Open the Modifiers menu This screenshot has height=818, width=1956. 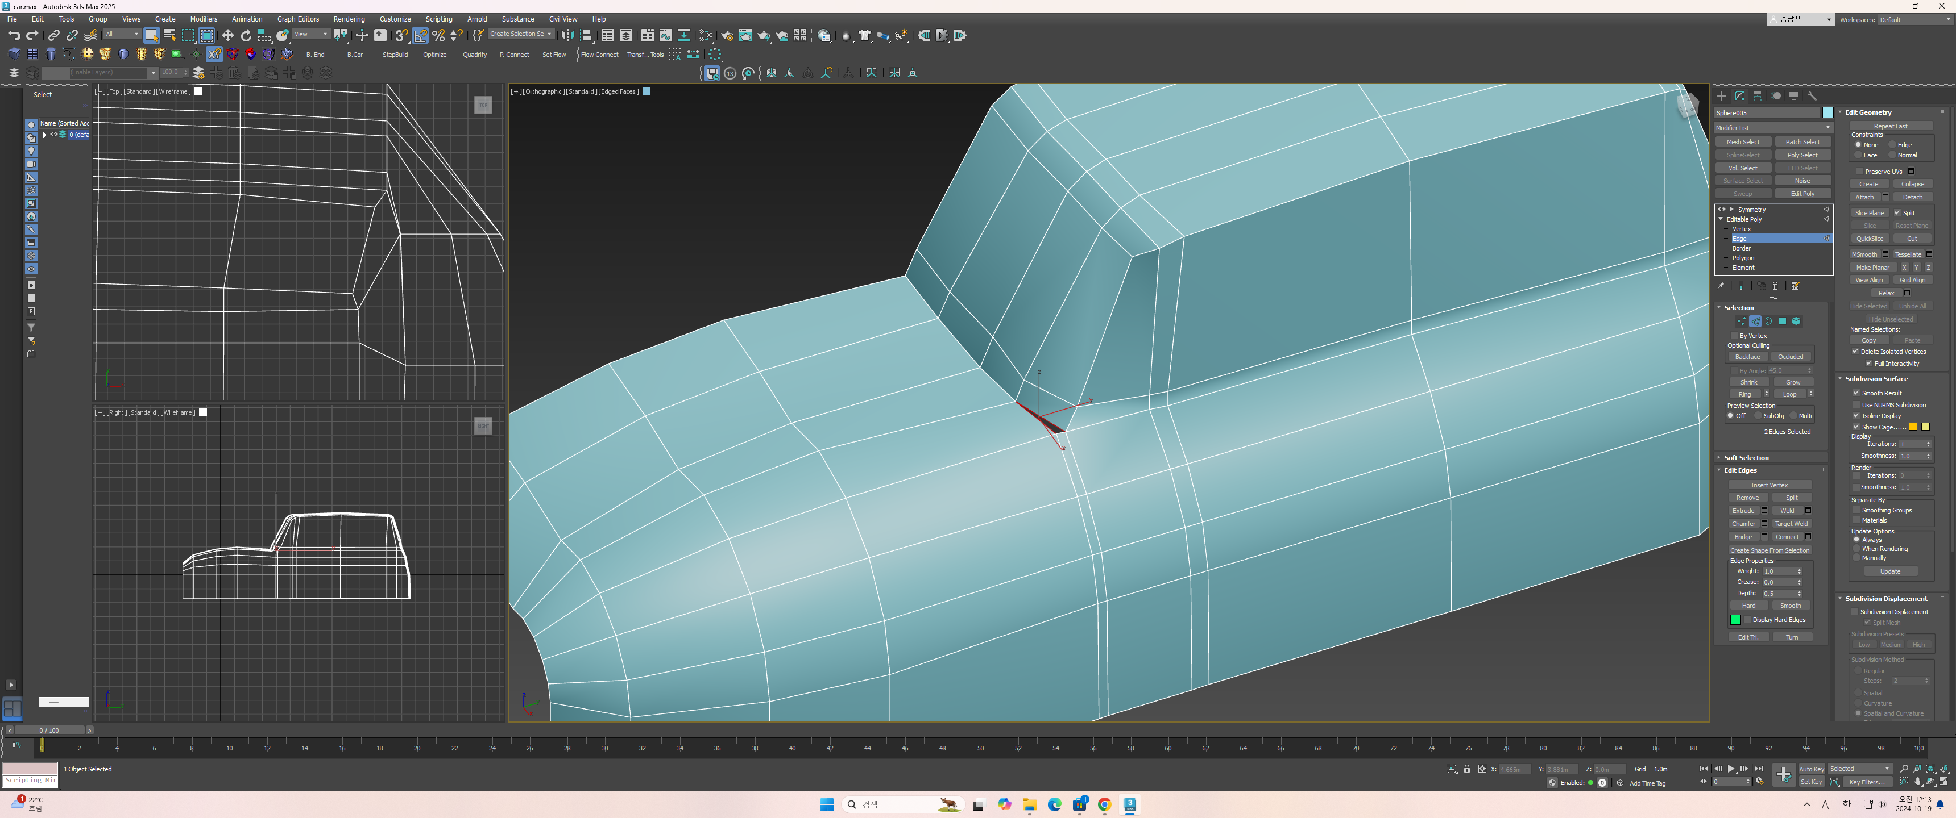click(204, 19)
